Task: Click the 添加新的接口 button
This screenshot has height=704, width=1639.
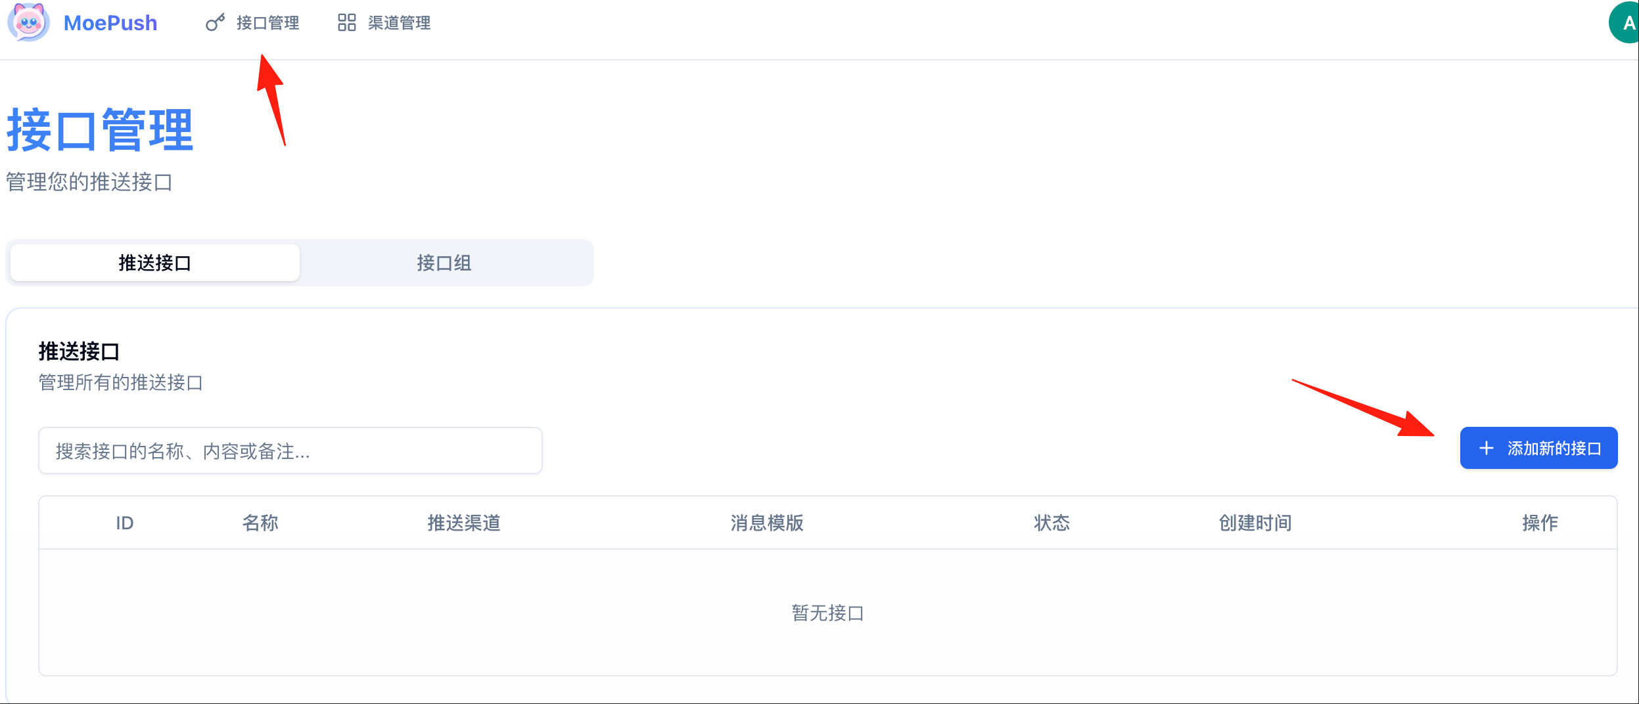Action: point(1538,449)
